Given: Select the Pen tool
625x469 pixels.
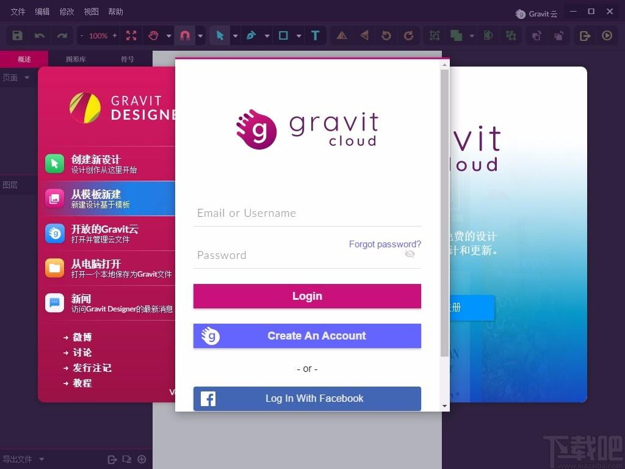Looking at the screenshot, I should coord(251,35).
